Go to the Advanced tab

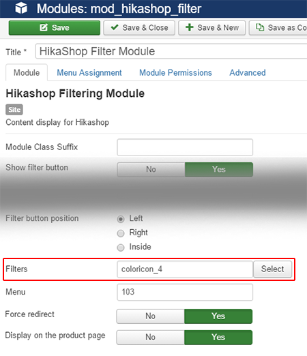point(248,73)
